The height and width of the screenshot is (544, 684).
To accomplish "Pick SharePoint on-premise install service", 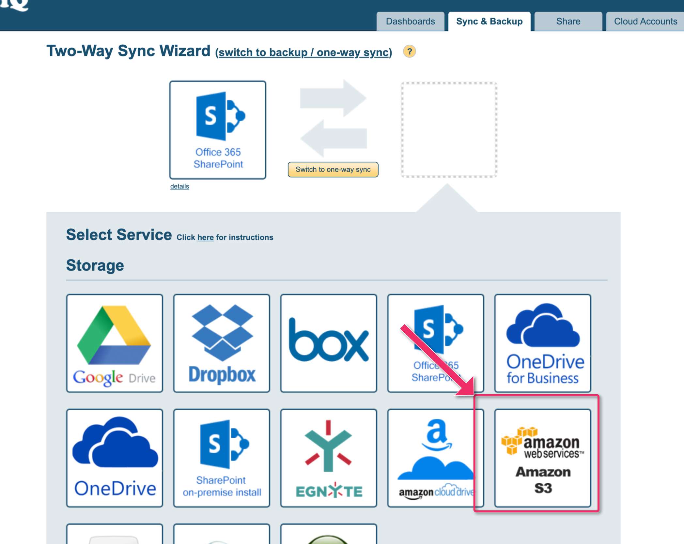I will coord(222,458).
